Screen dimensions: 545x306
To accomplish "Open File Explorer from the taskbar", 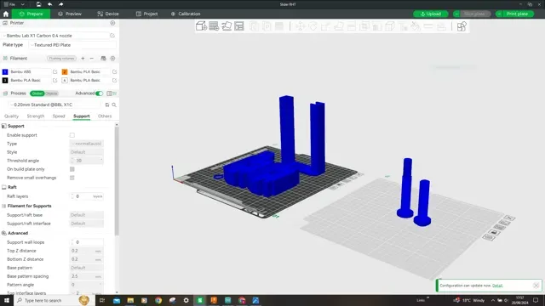I will pyautogui.click(x=130, y=300).
